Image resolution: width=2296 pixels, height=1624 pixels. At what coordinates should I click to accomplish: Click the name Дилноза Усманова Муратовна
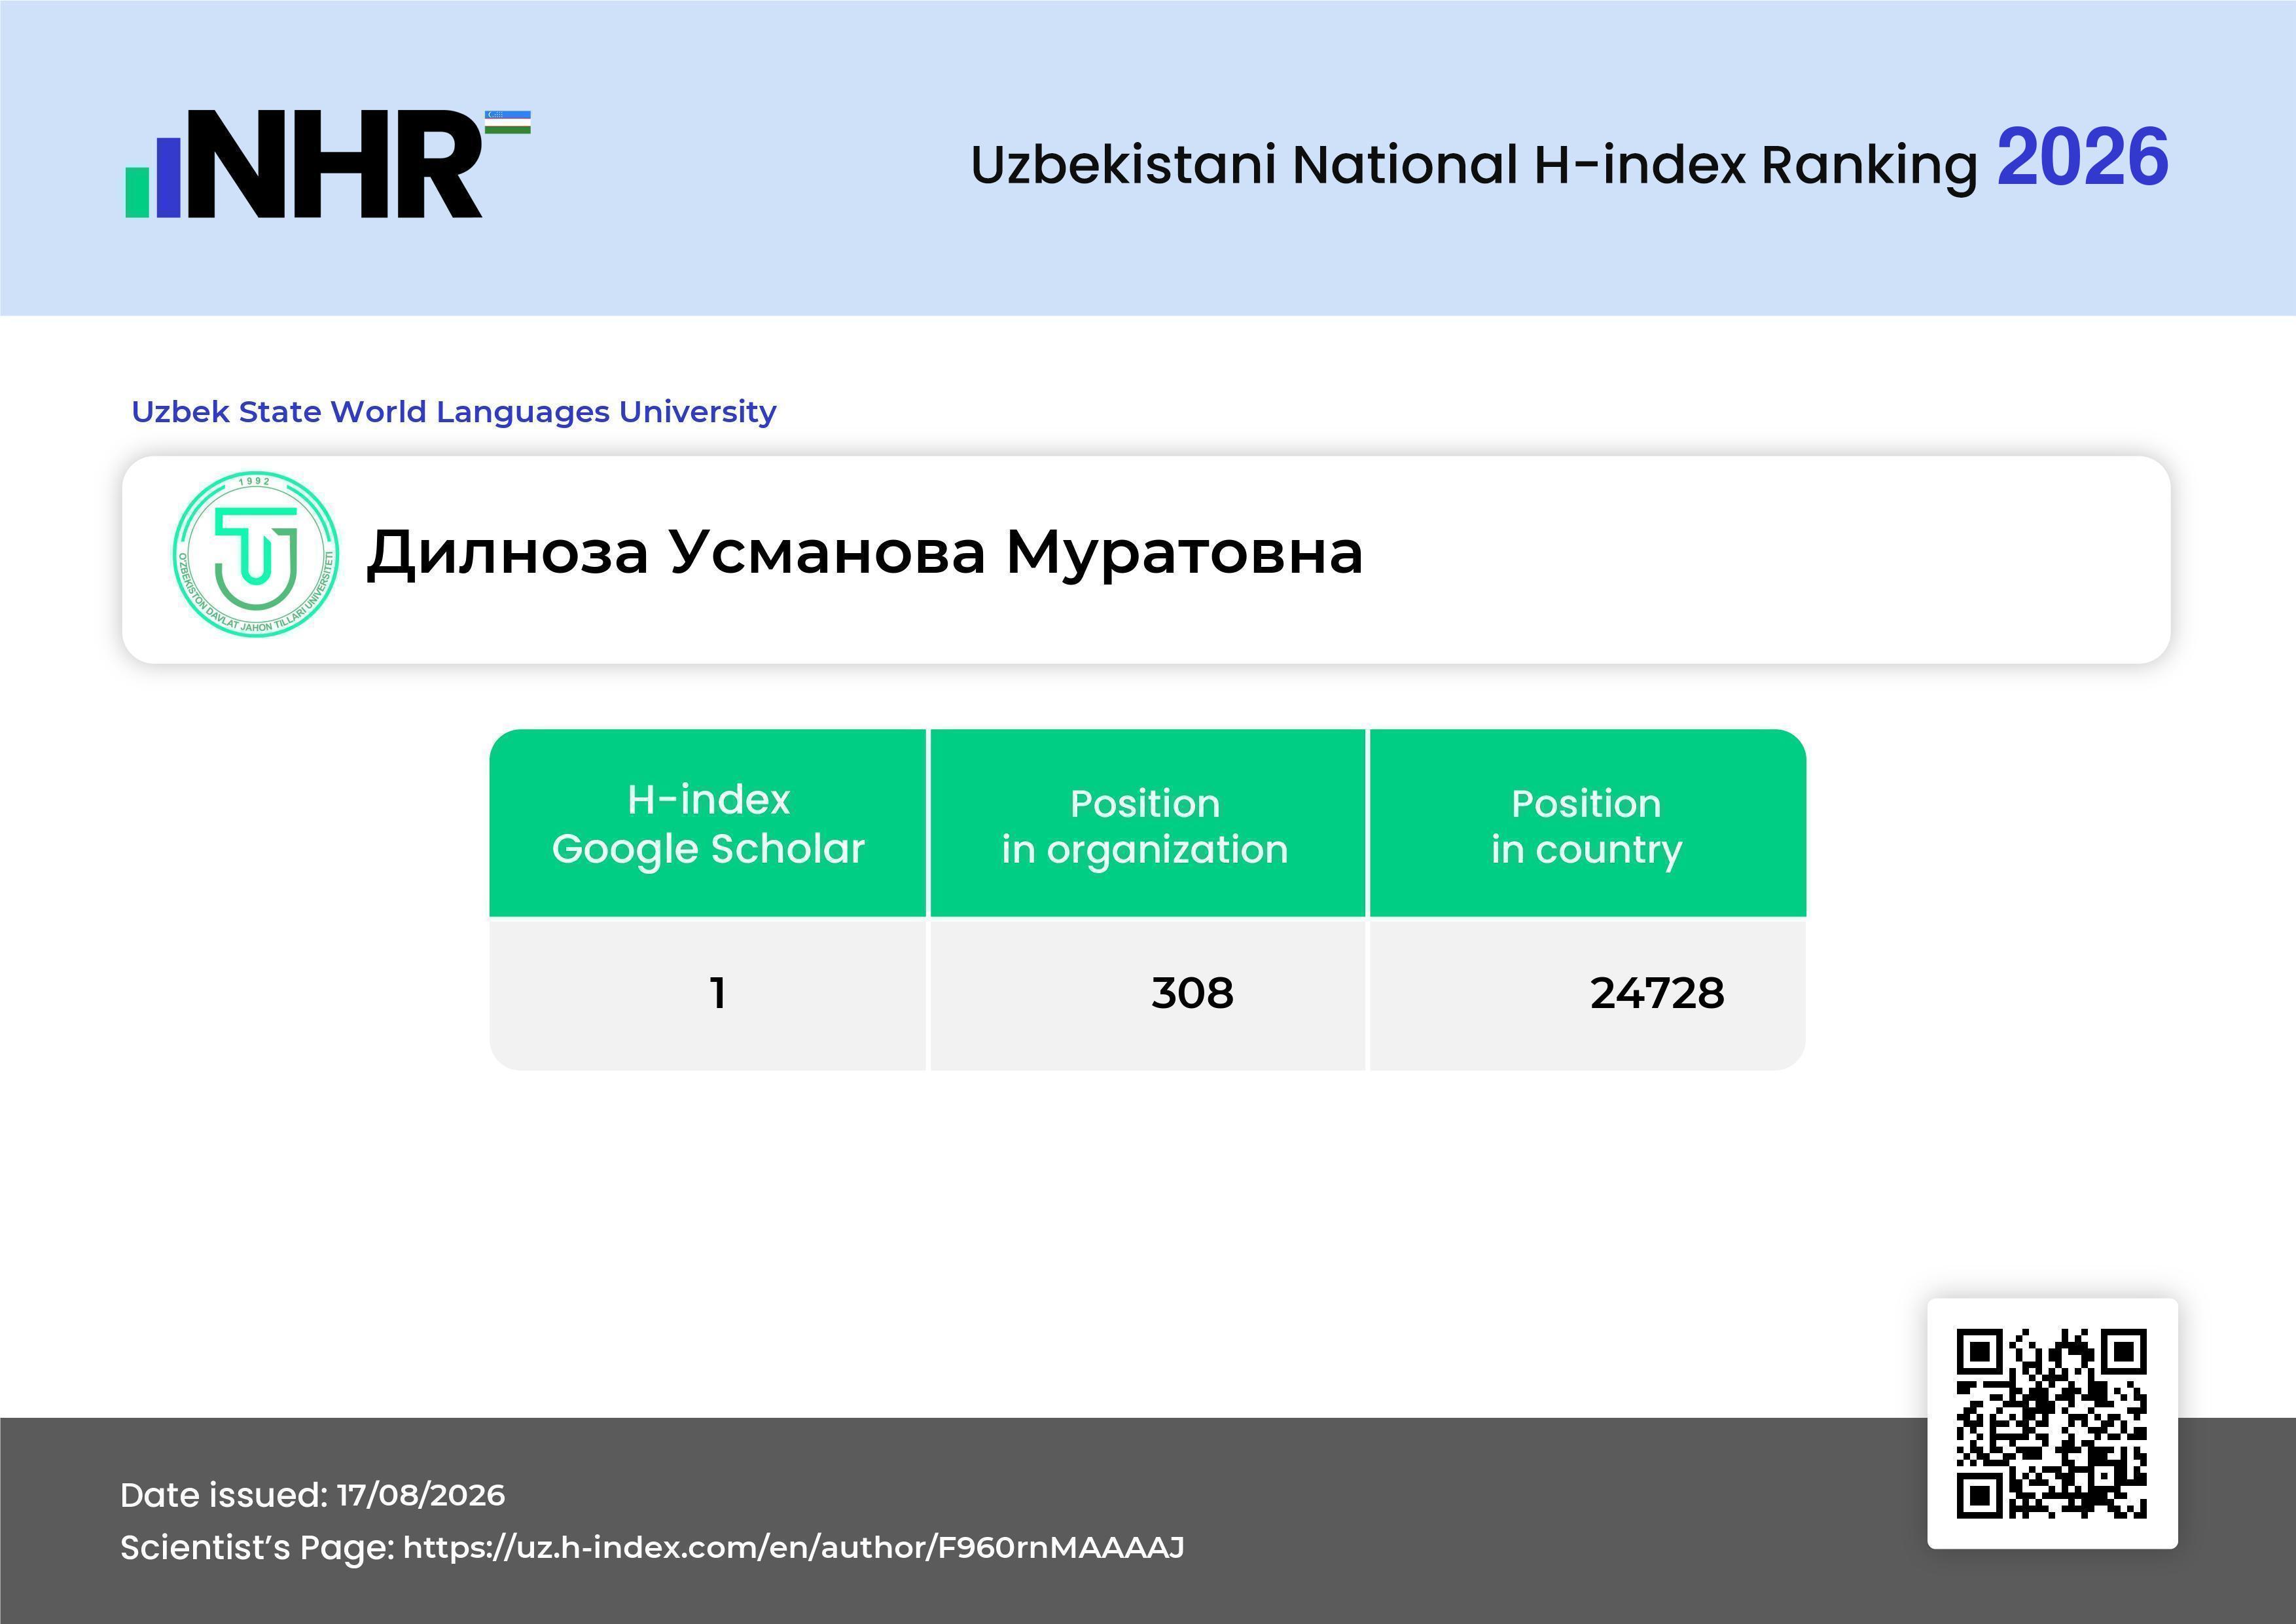click(x=865, y=552)
